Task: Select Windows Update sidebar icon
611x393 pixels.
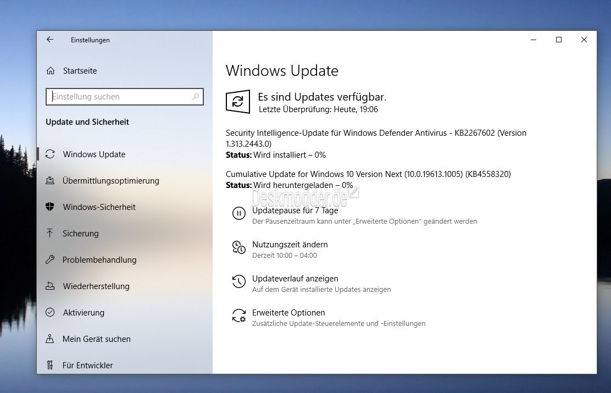Action: coord(50,154)
